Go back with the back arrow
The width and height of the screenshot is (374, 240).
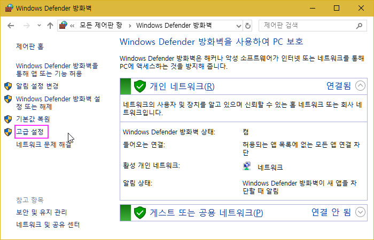click(11, 26)
